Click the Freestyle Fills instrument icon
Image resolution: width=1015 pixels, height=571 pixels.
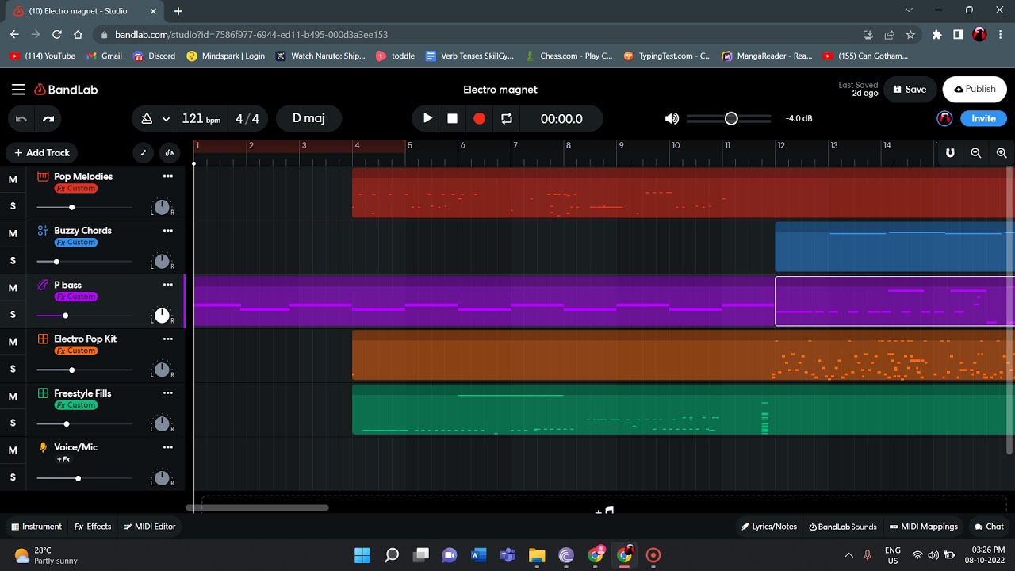(43, 393)
